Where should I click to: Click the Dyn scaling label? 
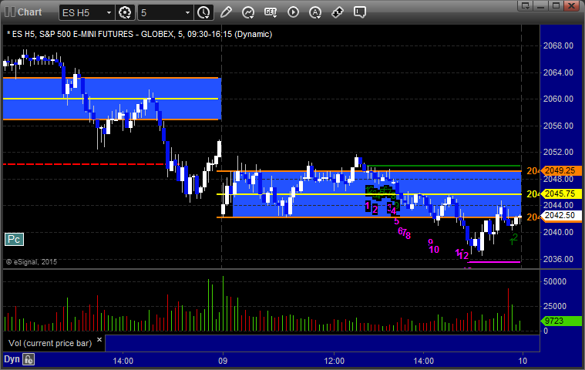click(x=12, y=359)
